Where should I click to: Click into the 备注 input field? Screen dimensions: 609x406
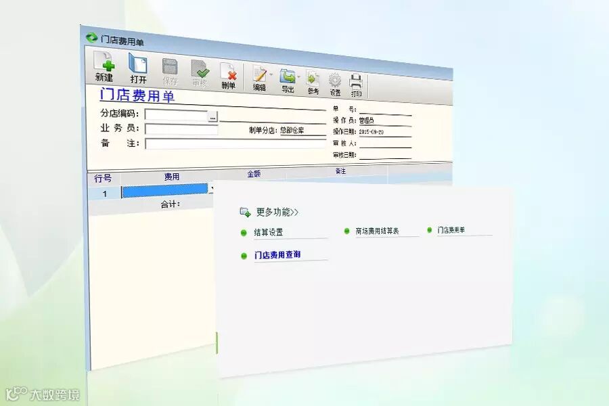click(x=235, y=143)
